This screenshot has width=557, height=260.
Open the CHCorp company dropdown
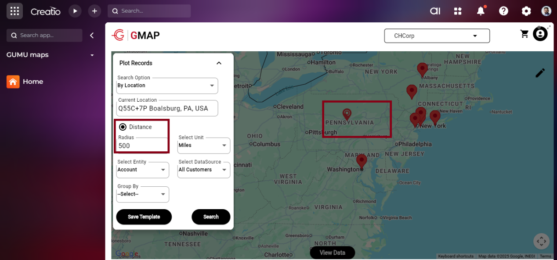coord(437,36)
